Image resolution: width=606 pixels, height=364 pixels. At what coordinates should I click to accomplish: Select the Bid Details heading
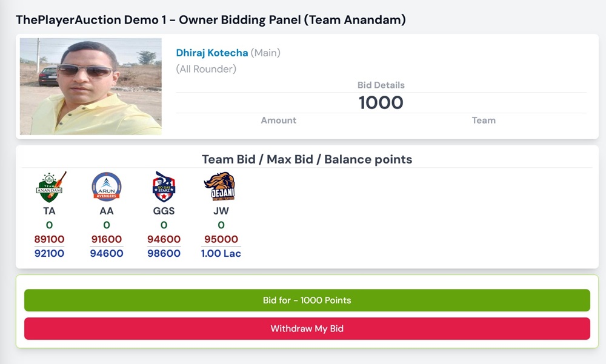click(381, 85)
